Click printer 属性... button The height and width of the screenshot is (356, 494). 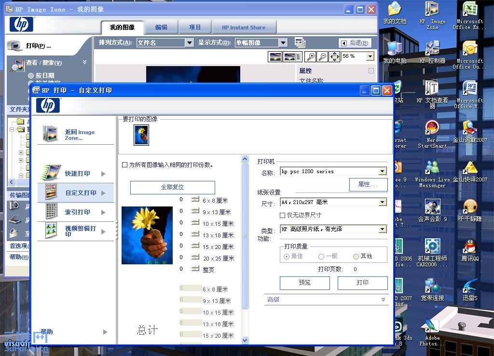point(368,185)
